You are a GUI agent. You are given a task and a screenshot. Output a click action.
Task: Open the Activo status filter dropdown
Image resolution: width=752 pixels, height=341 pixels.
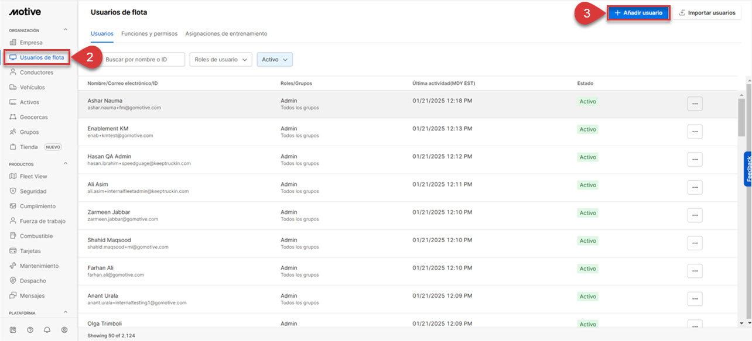[275, 60]
